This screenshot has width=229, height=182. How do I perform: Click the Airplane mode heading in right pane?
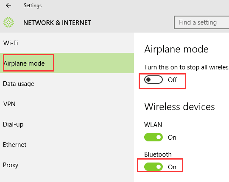click(x=176, y=49)
